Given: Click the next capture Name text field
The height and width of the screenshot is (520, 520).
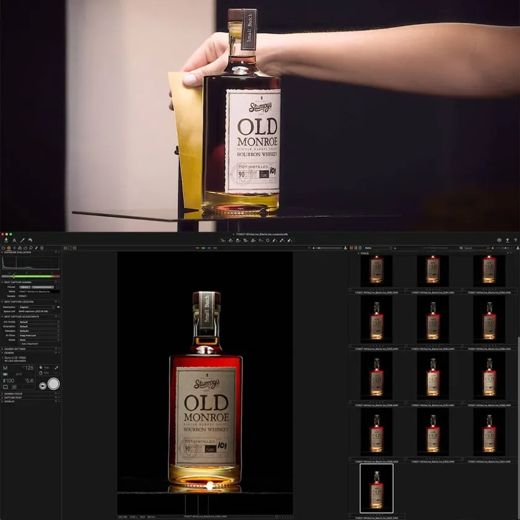Looking at the screenshot, I should pos(38,292).
